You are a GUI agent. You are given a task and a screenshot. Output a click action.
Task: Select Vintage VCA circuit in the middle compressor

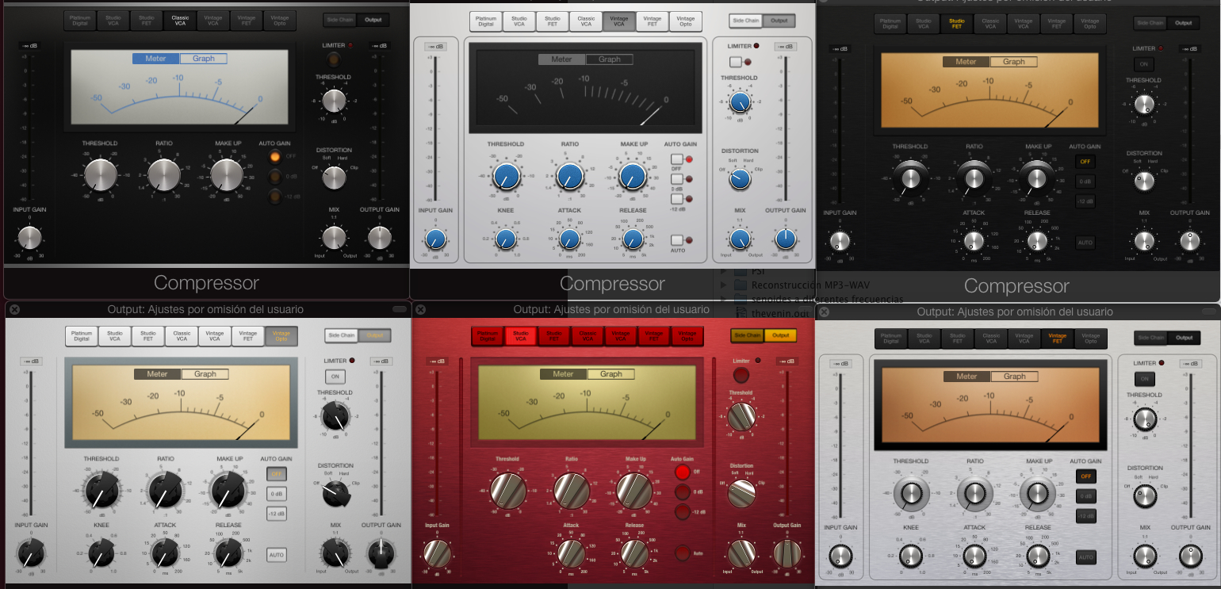tap(618, 21)
